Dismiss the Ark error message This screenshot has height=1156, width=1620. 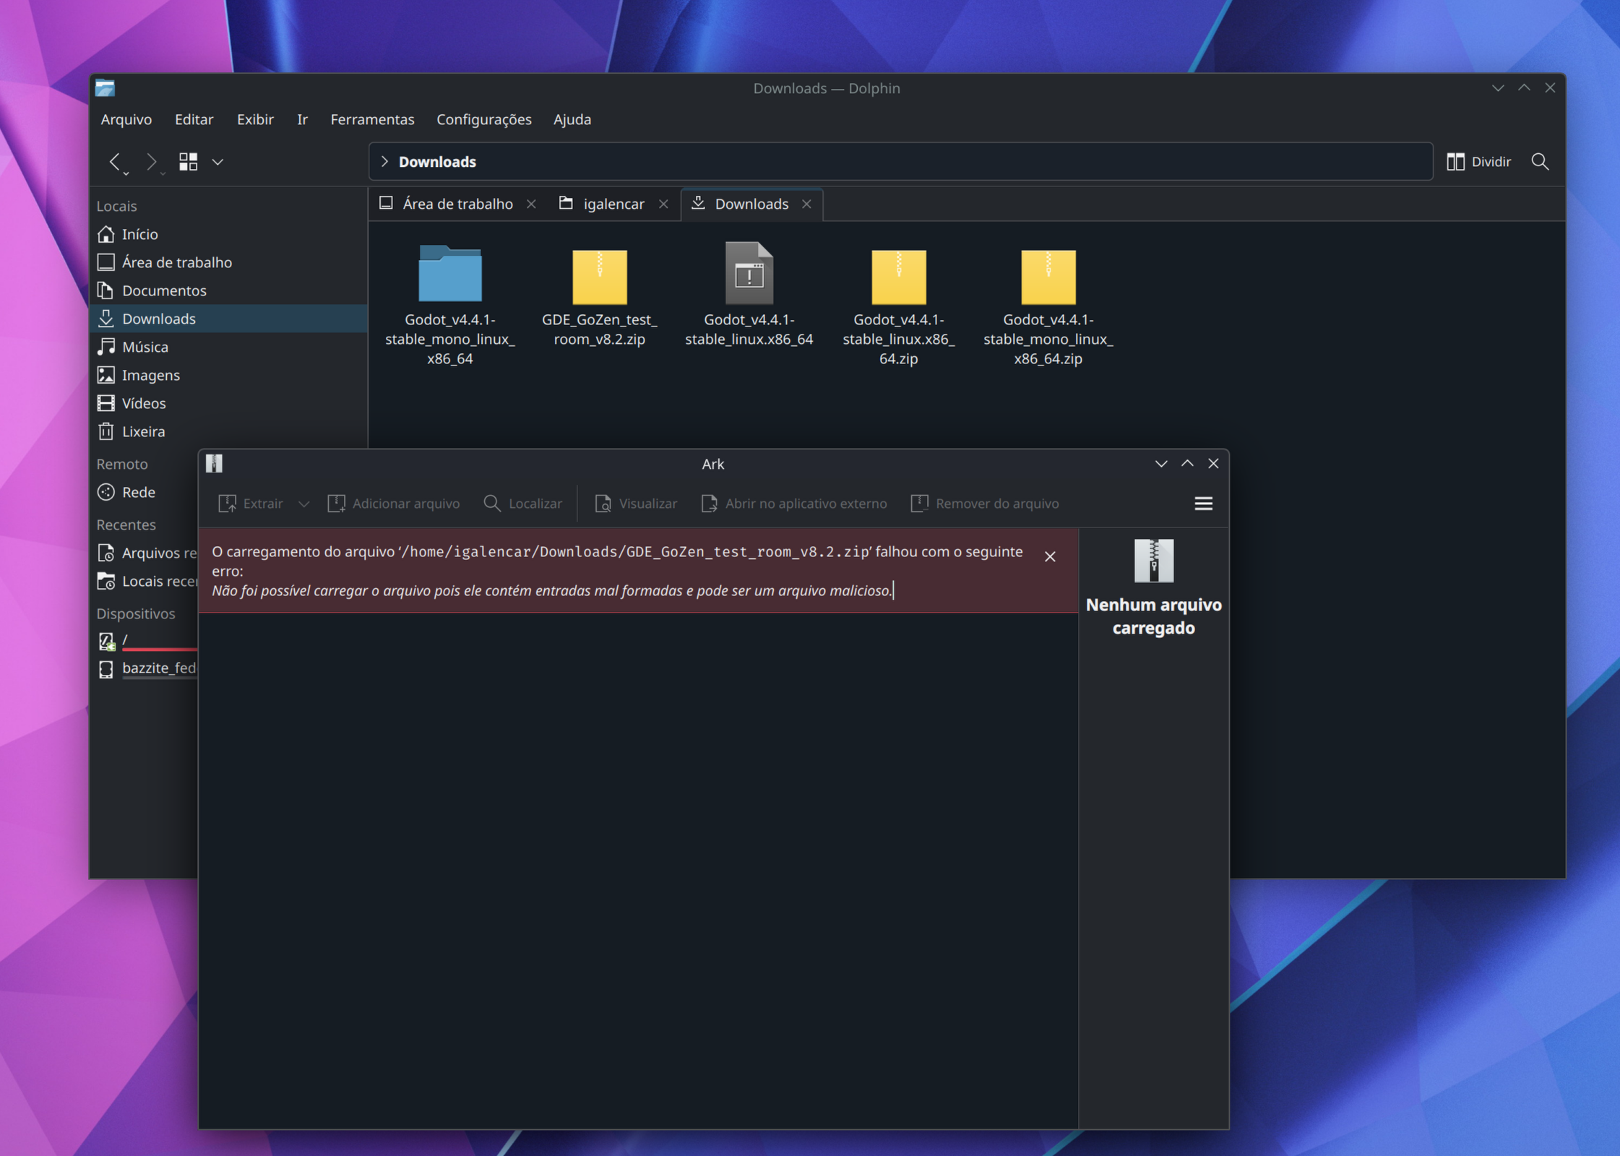click(x=1049, y=556)
